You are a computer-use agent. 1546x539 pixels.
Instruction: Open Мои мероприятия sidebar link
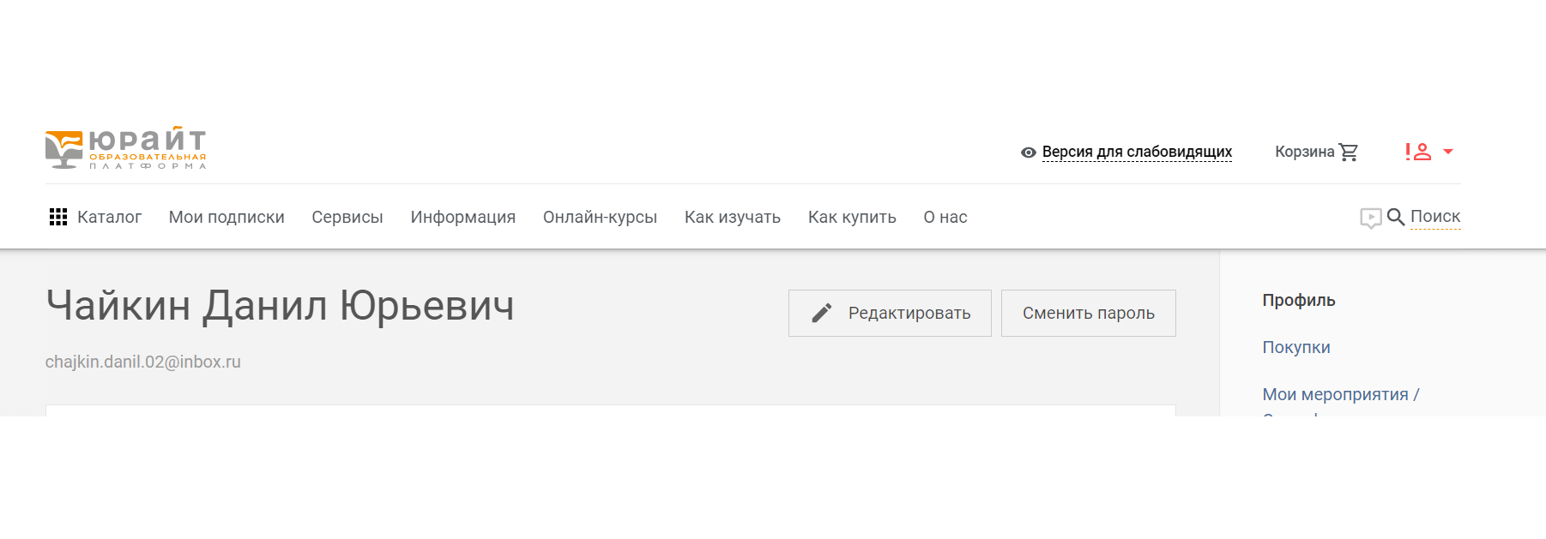click(1341, 394)
